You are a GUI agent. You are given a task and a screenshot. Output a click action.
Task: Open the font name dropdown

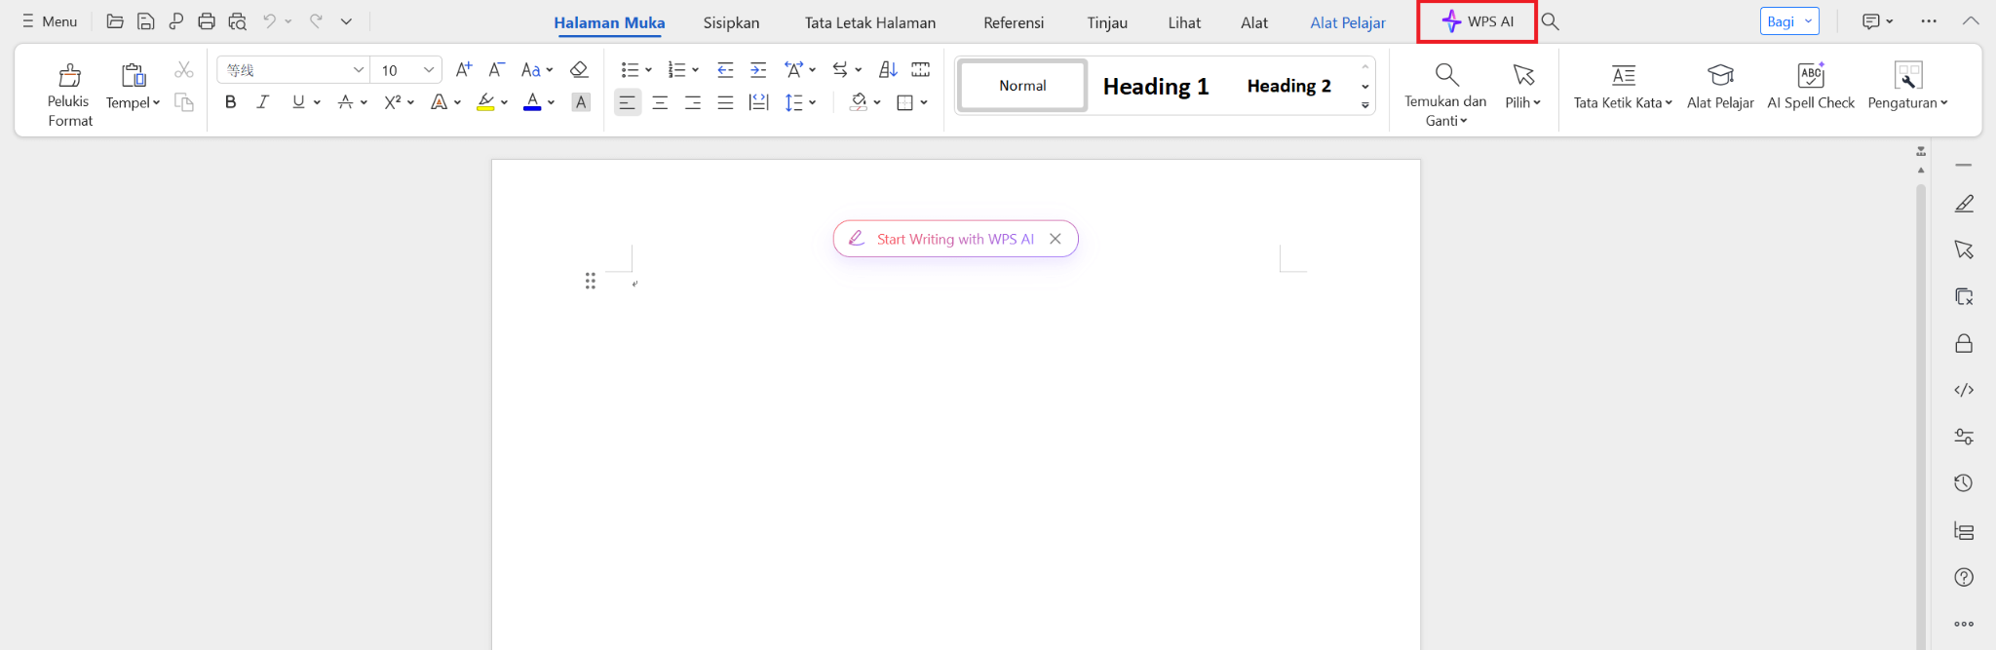coord(358,70)
